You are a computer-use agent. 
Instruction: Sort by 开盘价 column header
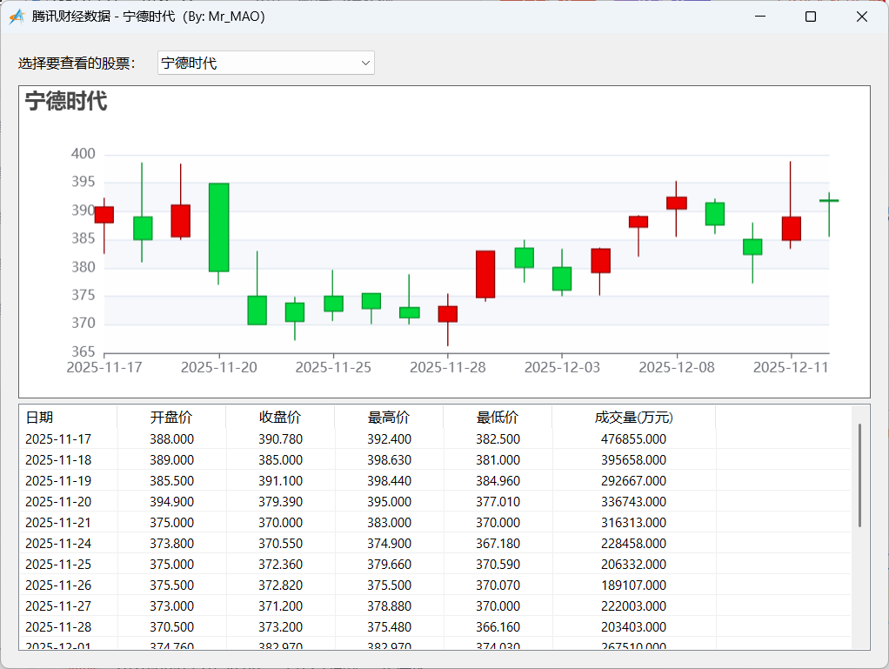[171, 418]
